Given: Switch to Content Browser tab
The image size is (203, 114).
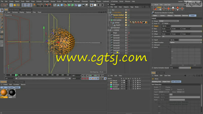Looking at the screenshot, I should click(x=26, y=10).
